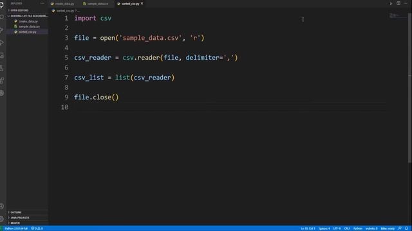The width and height of the screenshot is (412, 231).
Task: Click 'file.close()' on line 9
Action: click(x=96, y=97)
